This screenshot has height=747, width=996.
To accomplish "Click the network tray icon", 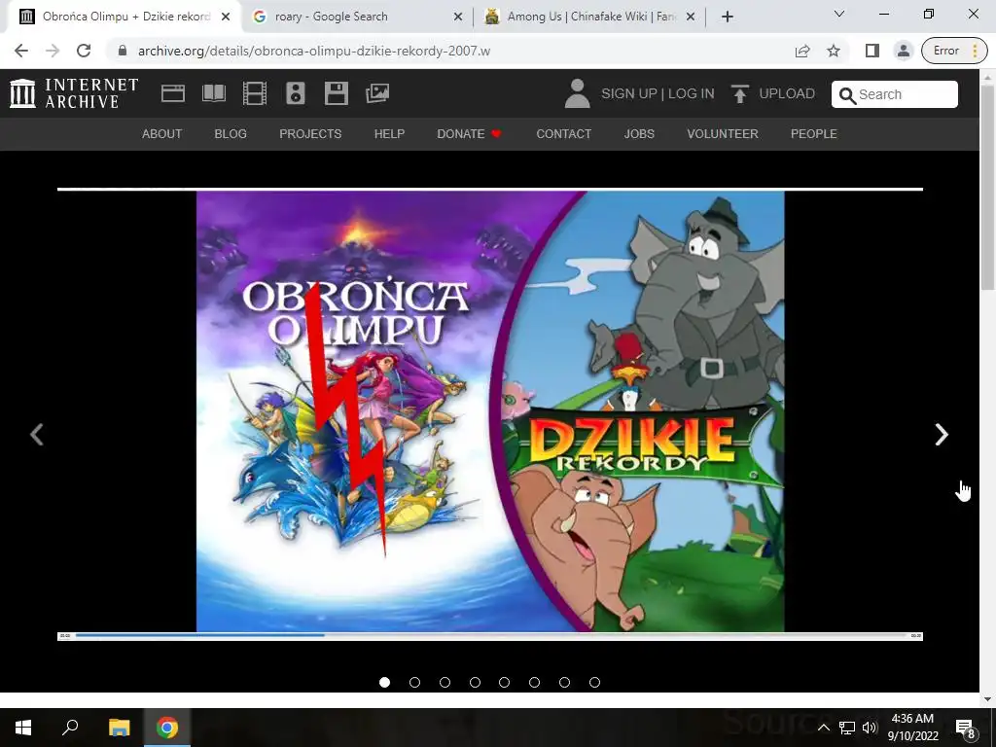I will click(x=846, y=728).
